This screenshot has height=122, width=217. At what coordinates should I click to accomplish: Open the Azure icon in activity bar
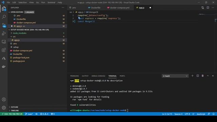(4, 58)
